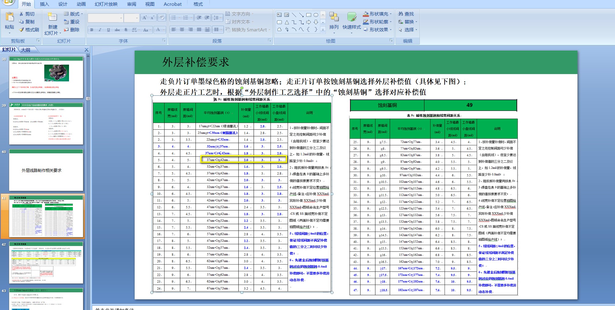Click the increase indent level icon

click(207, 18)
